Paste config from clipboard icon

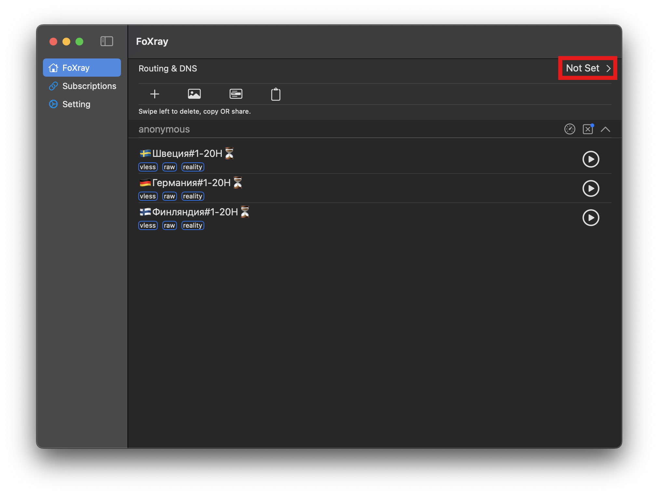[275, 95]
